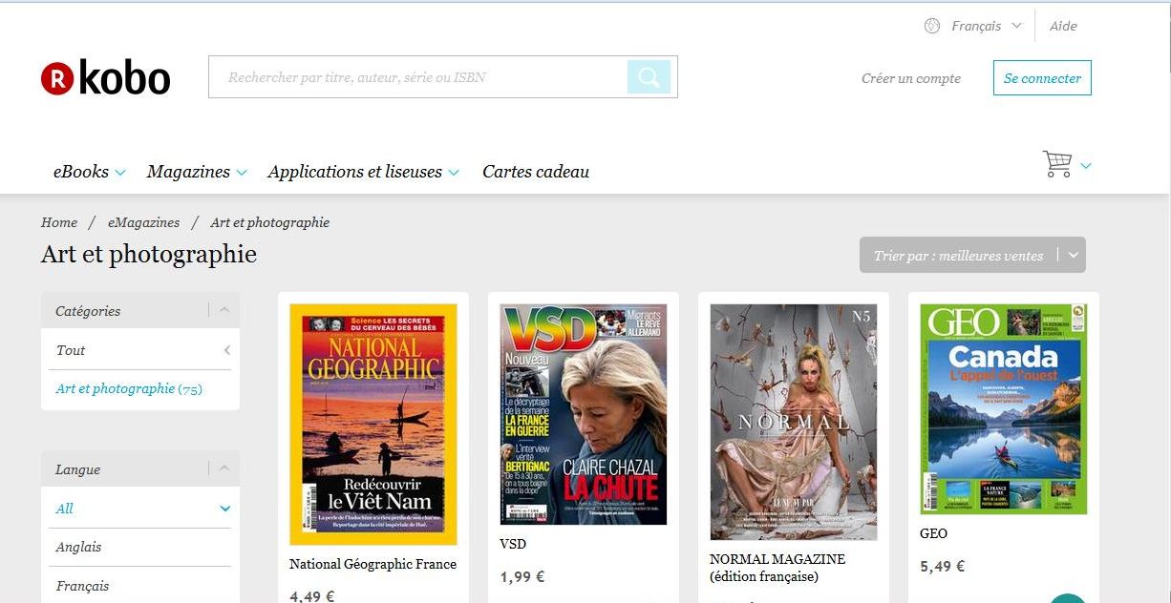The image size is (1171, 603).
Task: Collapse the Catégories panel
Action: click(224, 310)
